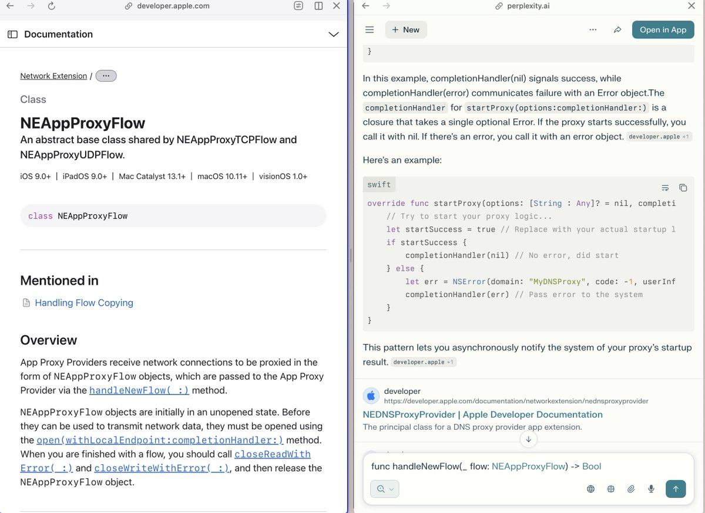Close the developer.apple.com pane
This screenshot has width=705, height=513.
point(337,6)
